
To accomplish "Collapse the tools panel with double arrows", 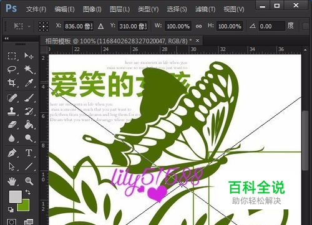I will point(7,39).
